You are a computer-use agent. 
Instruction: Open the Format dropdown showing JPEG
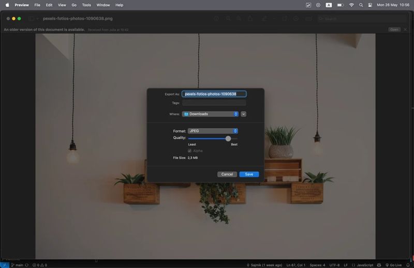213,131
